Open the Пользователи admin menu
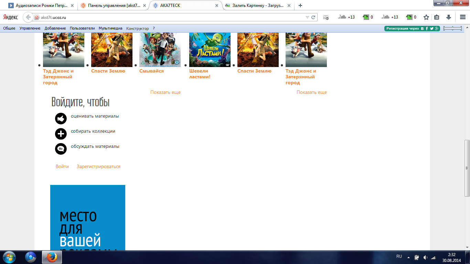The width and height of the screenshot is (470, 264). (82, 28)
